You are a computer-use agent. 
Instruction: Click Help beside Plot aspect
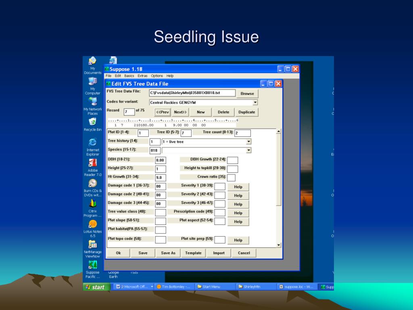pyautogui.click(x=238, y=222)
